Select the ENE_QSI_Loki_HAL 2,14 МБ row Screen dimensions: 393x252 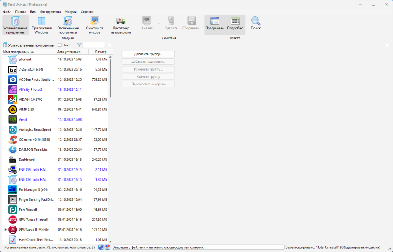55,170
